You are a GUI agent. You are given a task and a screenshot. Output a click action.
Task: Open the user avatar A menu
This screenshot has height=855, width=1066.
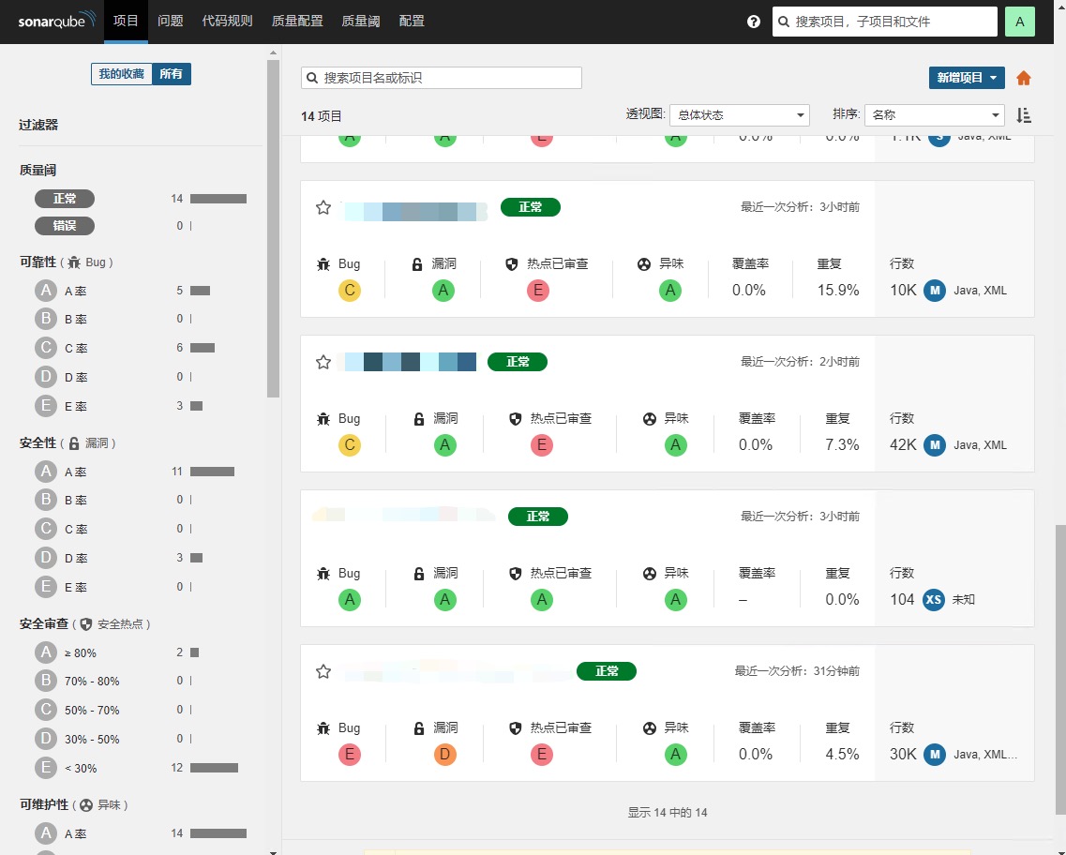coord(1019,22)
